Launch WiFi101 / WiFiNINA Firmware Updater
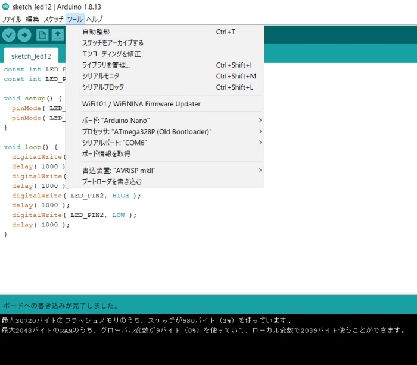Screen dimensions: 417x365 click(165, 104)
